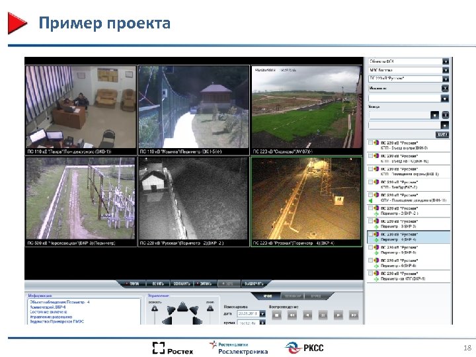Click the small dark button above the camera list
The width and height of the screenshot is (476, 357).
442,134
